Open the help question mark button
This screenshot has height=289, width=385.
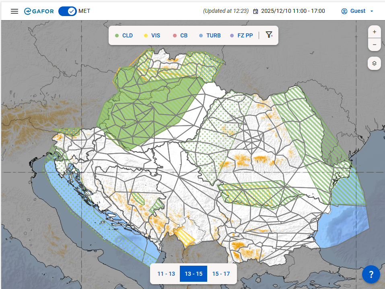point(371,275)
